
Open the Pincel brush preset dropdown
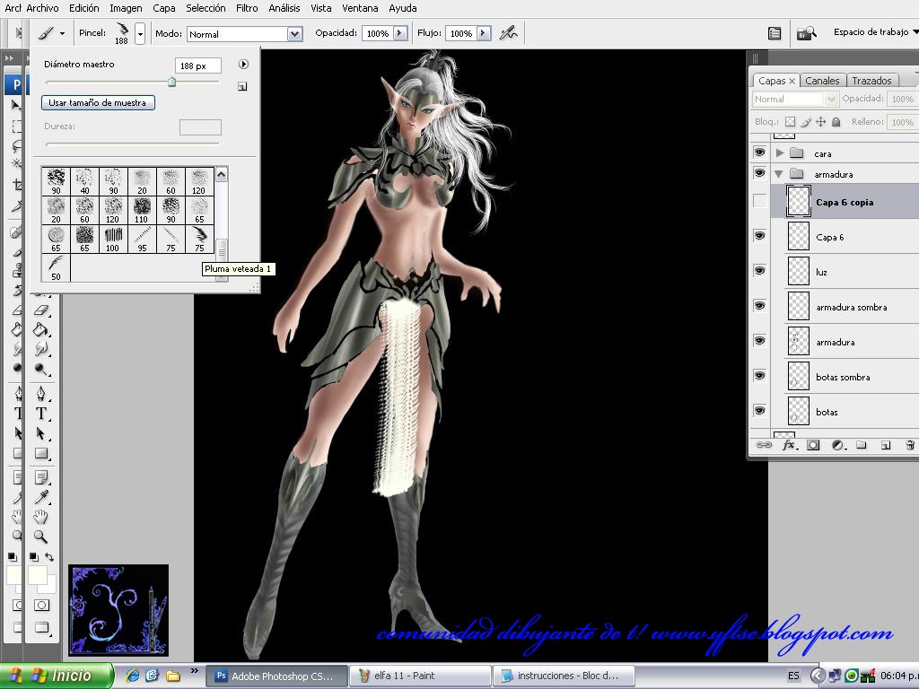[x=140, y=34]
